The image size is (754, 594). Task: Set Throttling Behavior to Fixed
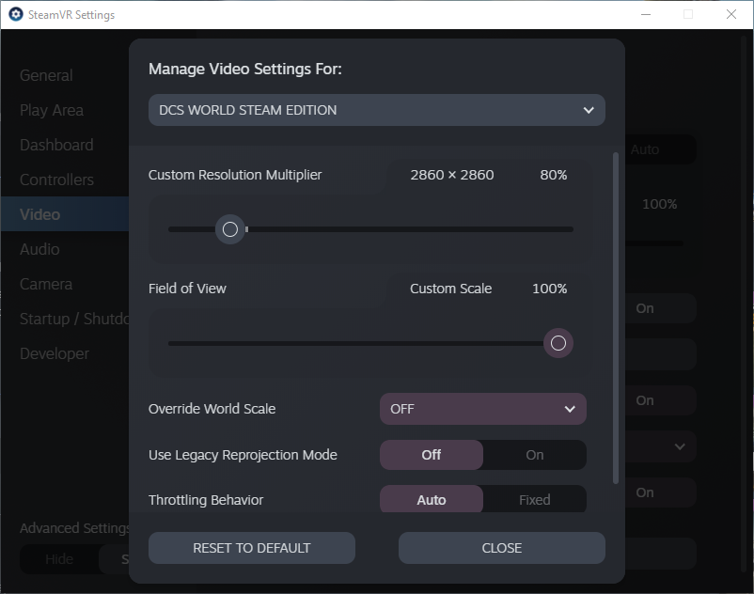[535, 499]
